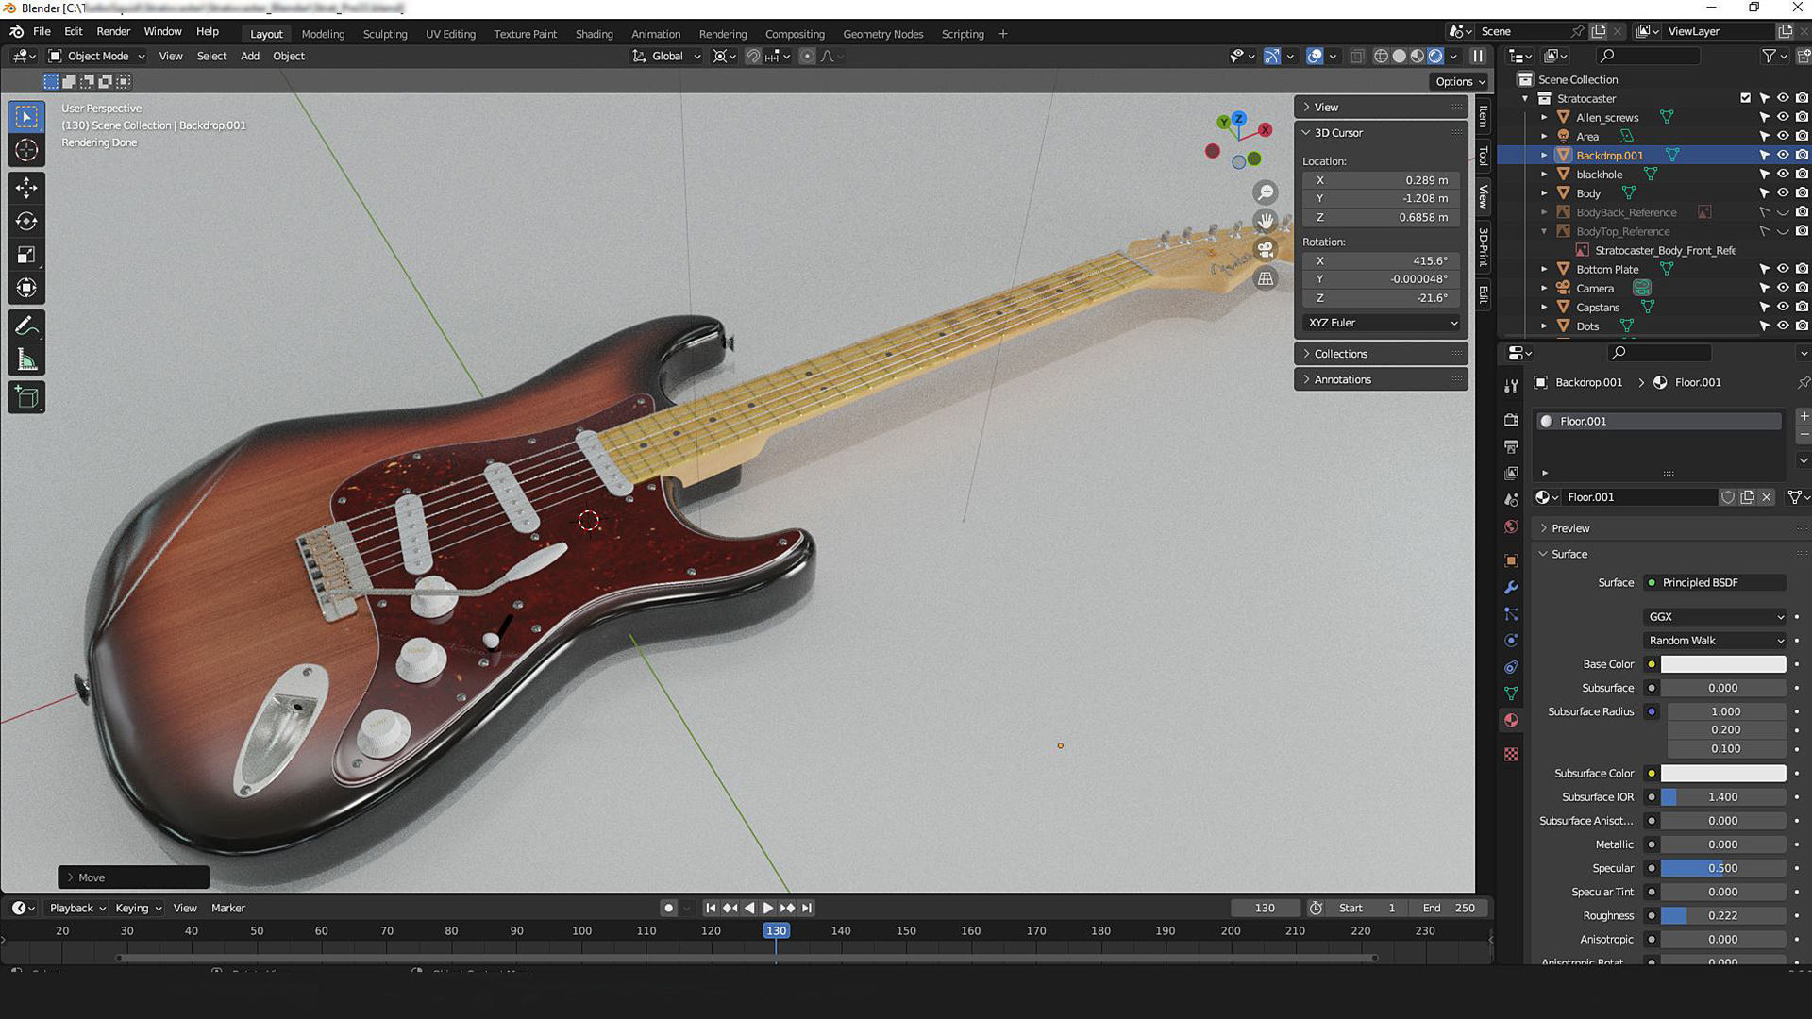
Task: Toggle Stratocaster collection exclude checkbox
Action: (1745, 98)
